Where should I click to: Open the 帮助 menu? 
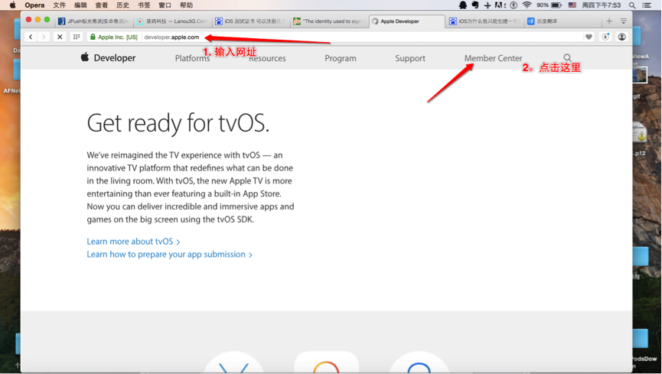click(x=186, y=5)
